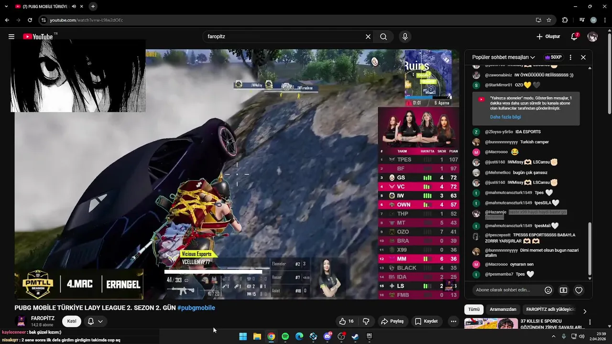
Task: Open Epic Games Launcher from the taskbar
Action: point(369,336)
